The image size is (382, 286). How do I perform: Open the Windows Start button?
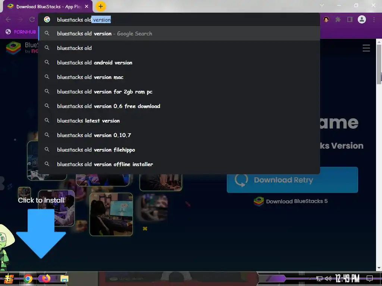pyautogui.click(x=9, y=279)
